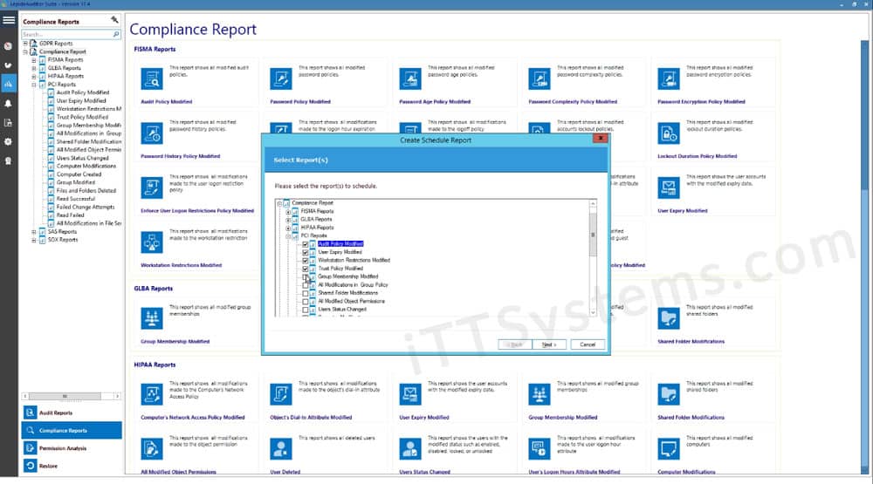Click the FISMA Audit Policy Modified card icon
Viewport: 873px width, 484px height.
pyautogui.click(x=151, y=79)
